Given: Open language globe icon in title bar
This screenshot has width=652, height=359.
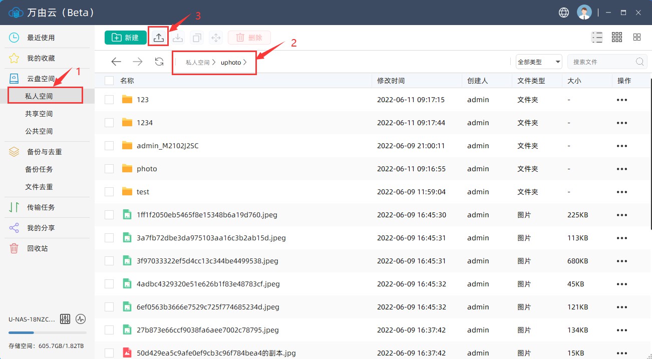Looking at the screenshot, I should tap(564, 13).
